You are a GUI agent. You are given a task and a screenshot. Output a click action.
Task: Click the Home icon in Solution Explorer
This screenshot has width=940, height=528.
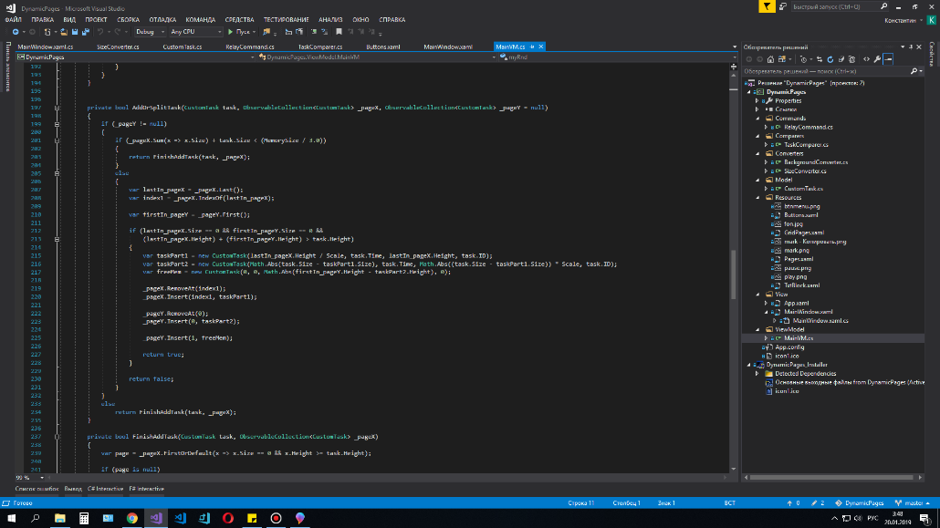point(772,58)
